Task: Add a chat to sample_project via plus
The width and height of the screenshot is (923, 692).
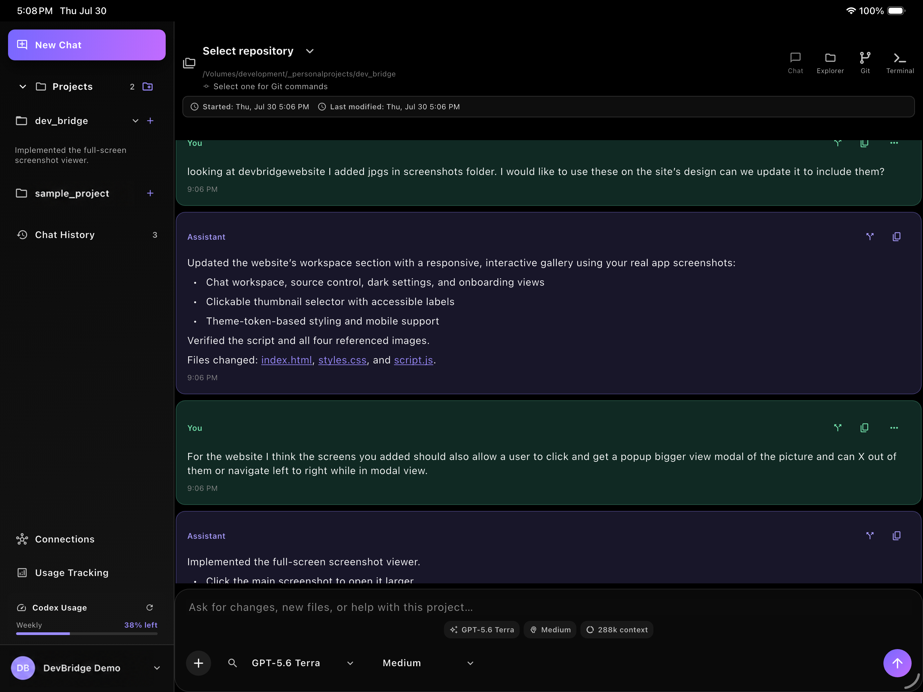Action: click(150, 193)
